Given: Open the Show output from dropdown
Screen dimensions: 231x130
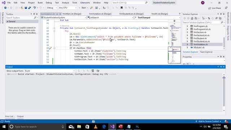Looking at the screenshot, I should pyautogui.click(x=50, y=71).
